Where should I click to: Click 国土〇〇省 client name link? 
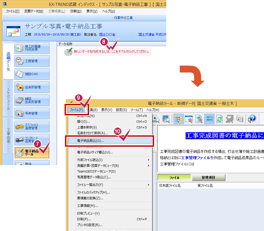point(107,34)
